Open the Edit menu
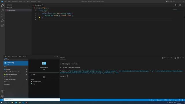The height and width of the screenshot is (104, 185). click(x=9, y=2)
